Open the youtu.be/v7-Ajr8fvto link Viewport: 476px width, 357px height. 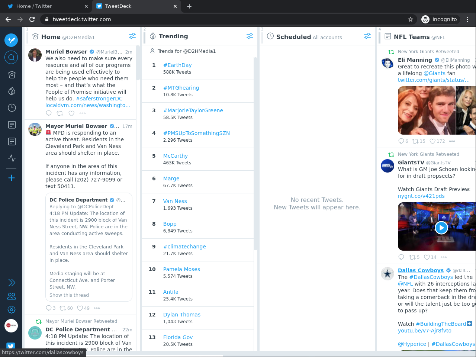coord(425,331)
